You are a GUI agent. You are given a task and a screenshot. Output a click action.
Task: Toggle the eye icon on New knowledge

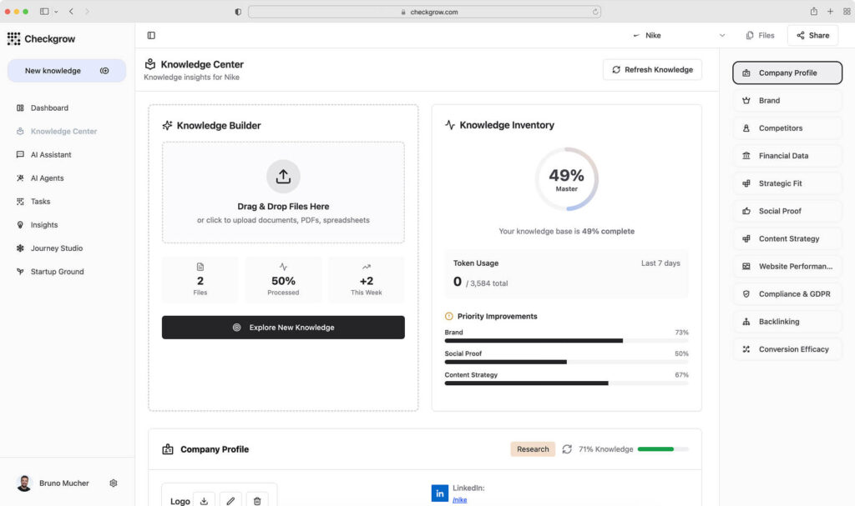[104, 71]
